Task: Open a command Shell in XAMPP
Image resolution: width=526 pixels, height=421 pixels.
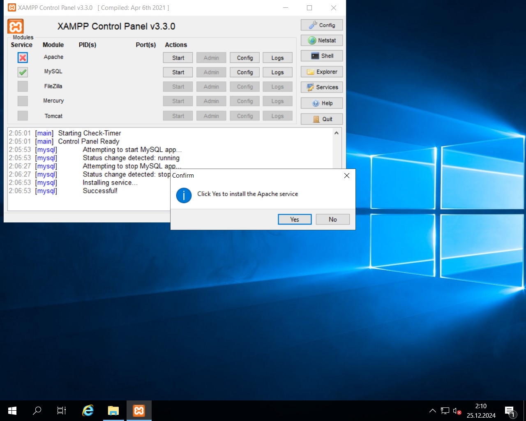Action: 322,56
